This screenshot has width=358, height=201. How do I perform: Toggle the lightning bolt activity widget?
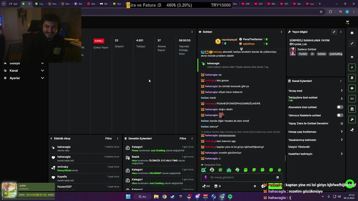(x=352, y=67)
